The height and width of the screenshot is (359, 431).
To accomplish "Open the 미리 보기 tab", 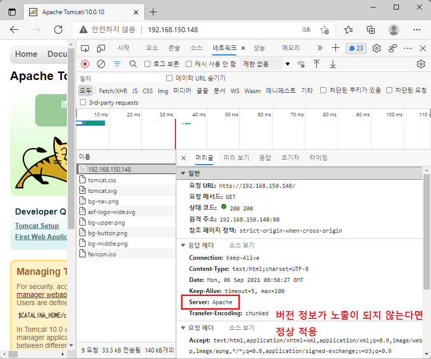I will click(236, 158).
